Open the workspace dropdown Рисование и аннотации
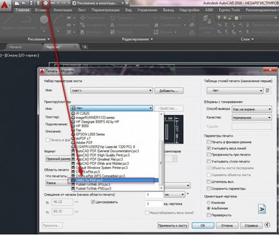279x235 pixels. pos(98,3)
